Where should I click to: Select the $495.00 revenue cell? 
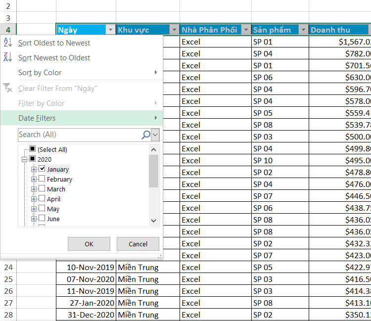click(340, 160)
